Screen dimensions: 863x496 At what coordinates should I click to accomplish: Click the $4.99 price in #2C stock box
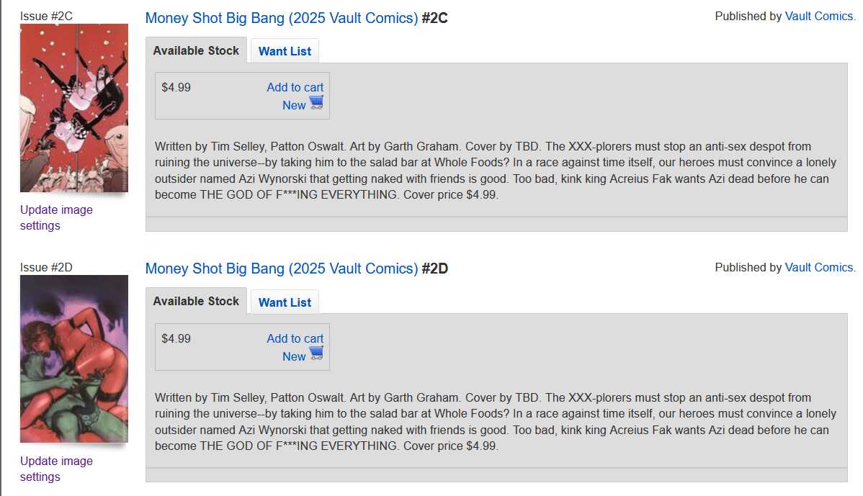point(176,87)
